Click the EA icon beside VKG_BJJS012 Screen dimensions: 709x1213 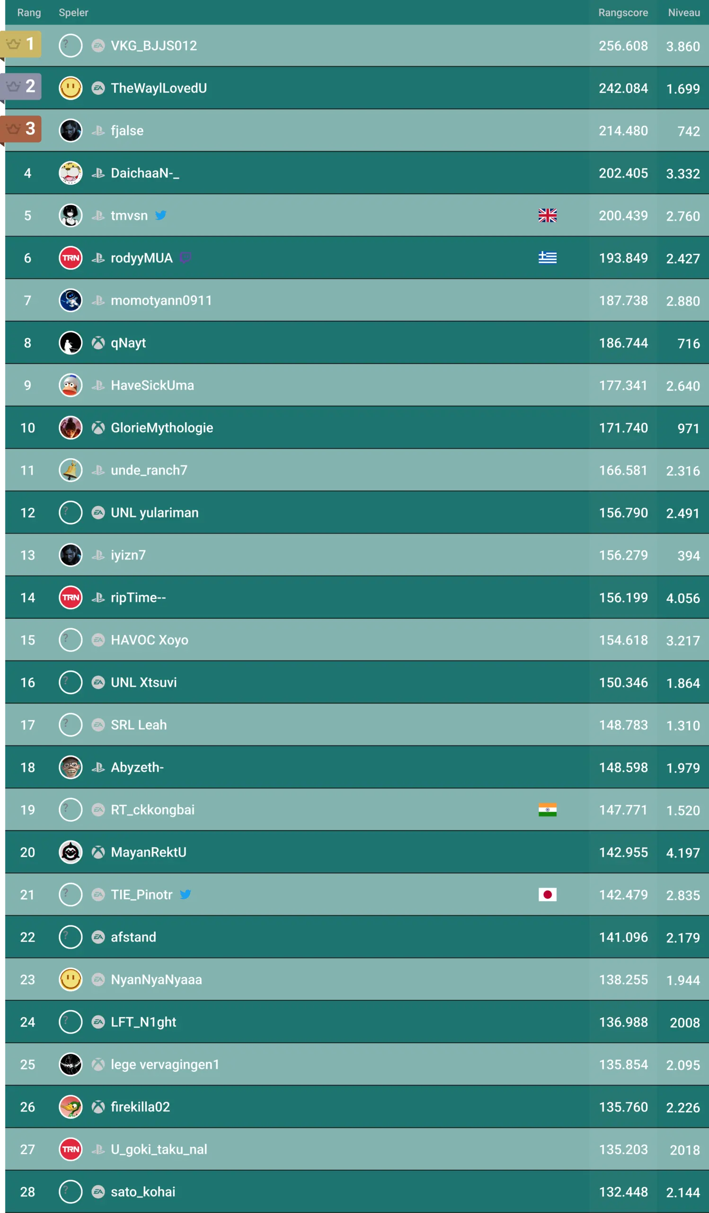coord(97,45)
